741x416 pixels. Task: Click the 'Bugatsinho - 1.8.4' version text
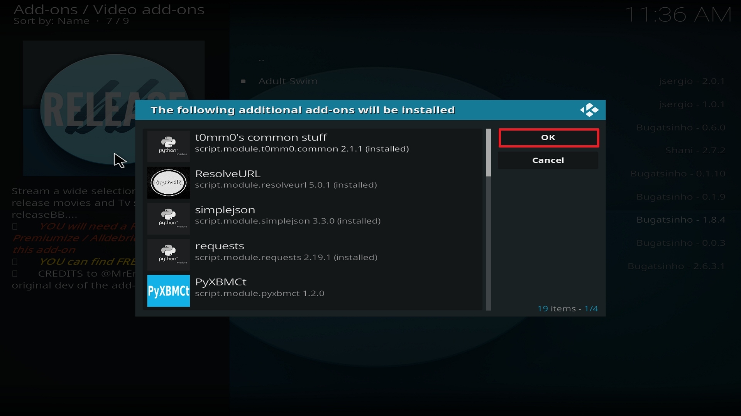681,220
